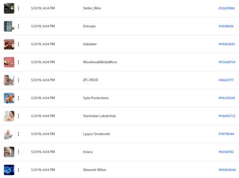Select the brain image thumbnail by Alexandr Mitiuc
Screen dimensions: 239x178
click(x=9, y=170)
